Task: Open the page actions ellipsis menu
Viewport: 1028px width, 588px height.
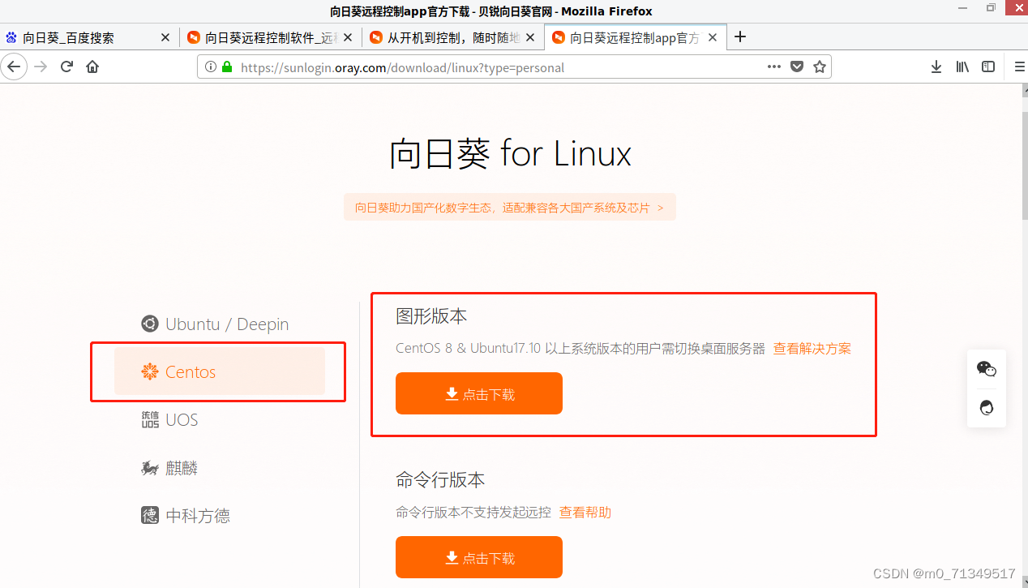Action: (x=773, y=67)
